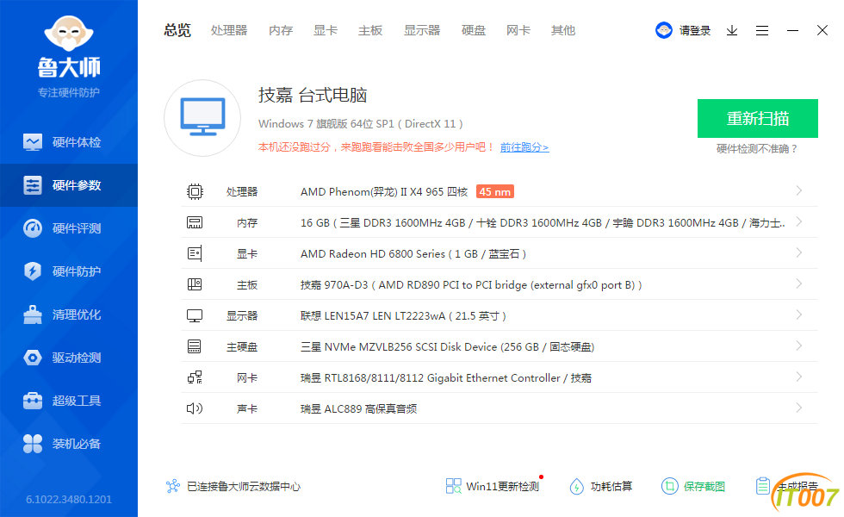Viewport: 844px width, 517px height.
Task: Switch to the 显卡 tab
Action: point(326,30)
